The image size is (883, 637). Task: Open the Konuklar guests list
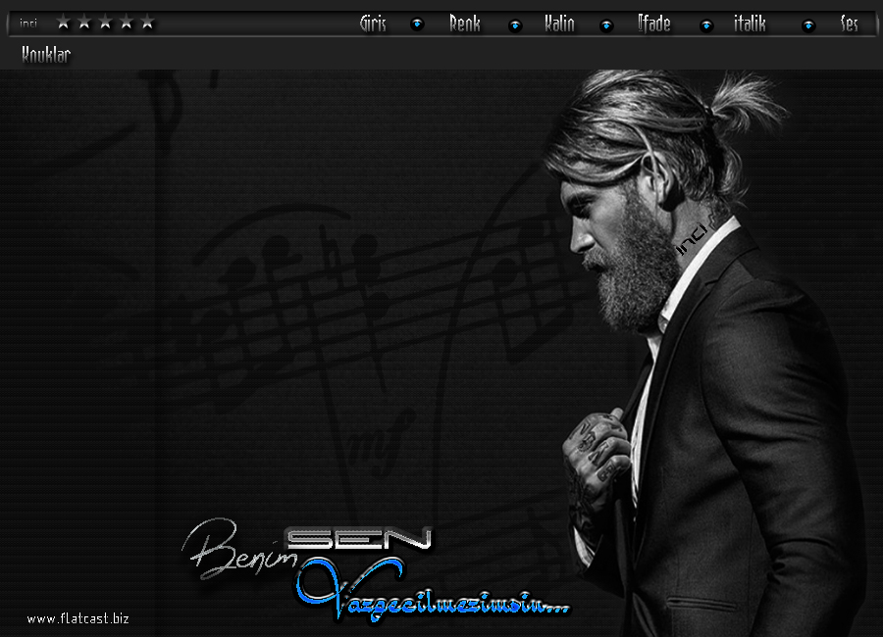[x=46, y=55]
